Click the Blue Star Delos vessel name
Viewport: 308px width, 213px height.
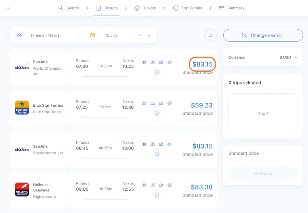[x=47, y=112]
